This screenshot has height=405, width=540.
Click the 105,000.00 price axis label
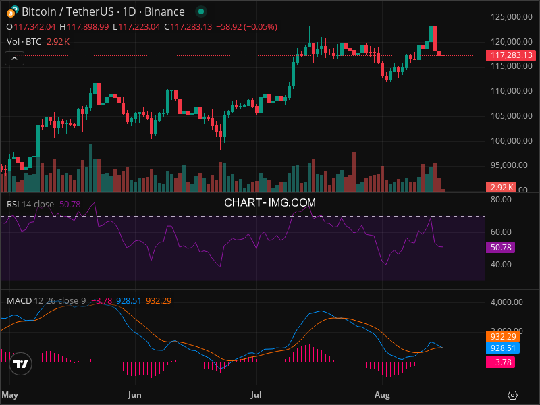(512, 115)
